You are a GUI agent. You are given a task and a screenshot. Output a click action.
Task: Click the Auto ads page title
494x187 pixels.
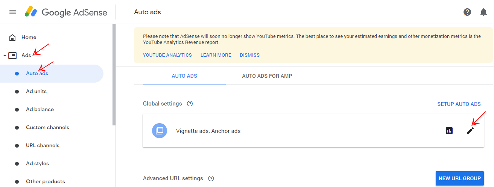(147, 12)
